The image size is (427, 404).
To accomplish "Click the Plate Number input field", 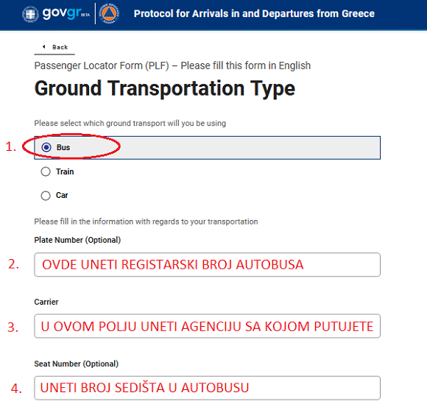I will 207,265.
